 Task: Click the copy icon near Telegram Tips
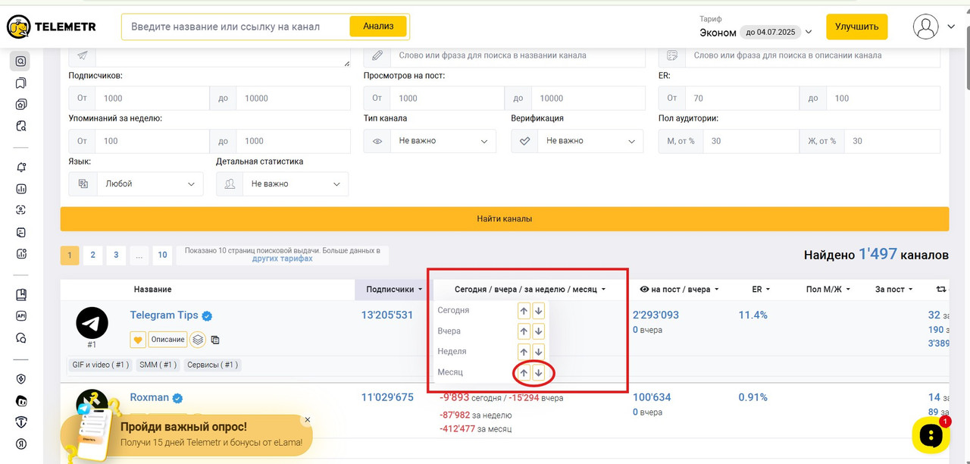(215, 340)
